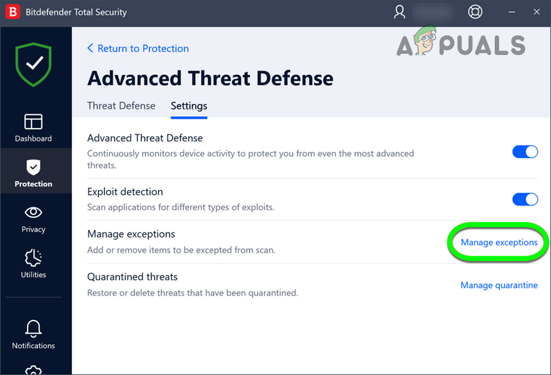The width and height of the screenshot is (551, 375).
Task: Click 'Scan applications for different types' description
Action: 181,207
